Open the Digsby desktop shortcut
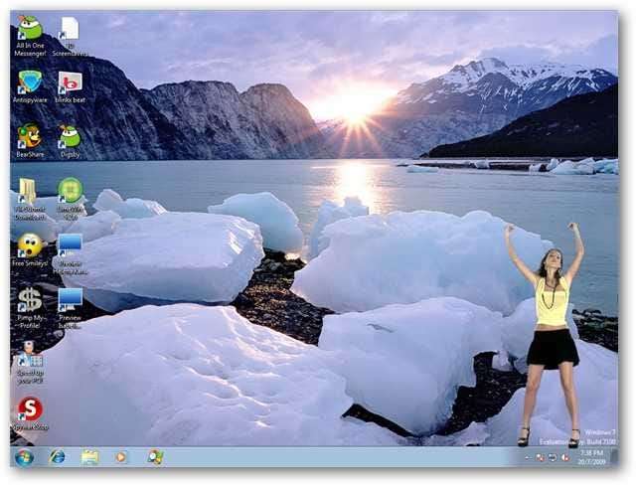The width and height of the screenshot is (636, 485). [x=71, y=140]
